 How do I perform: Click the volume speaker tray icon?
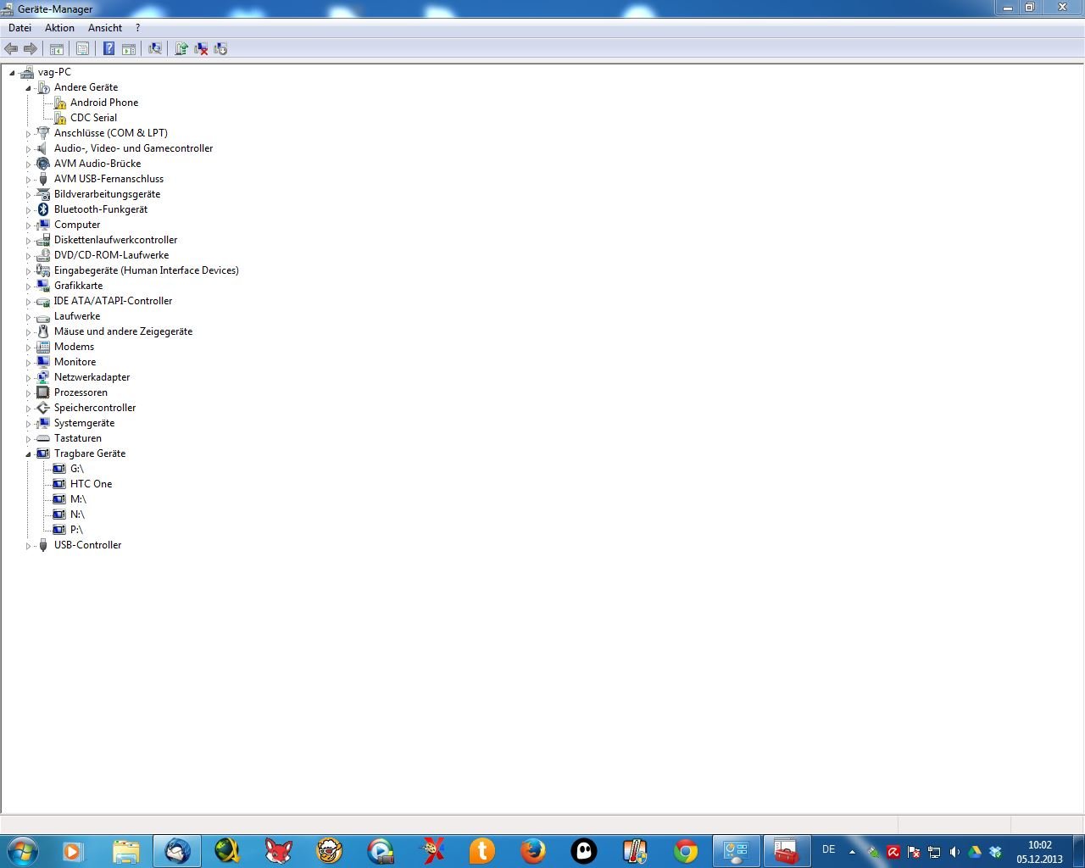954,852
